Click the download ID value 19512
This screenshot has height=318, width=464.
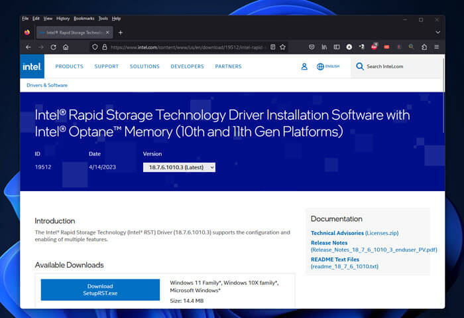click(x=43, y=167)
